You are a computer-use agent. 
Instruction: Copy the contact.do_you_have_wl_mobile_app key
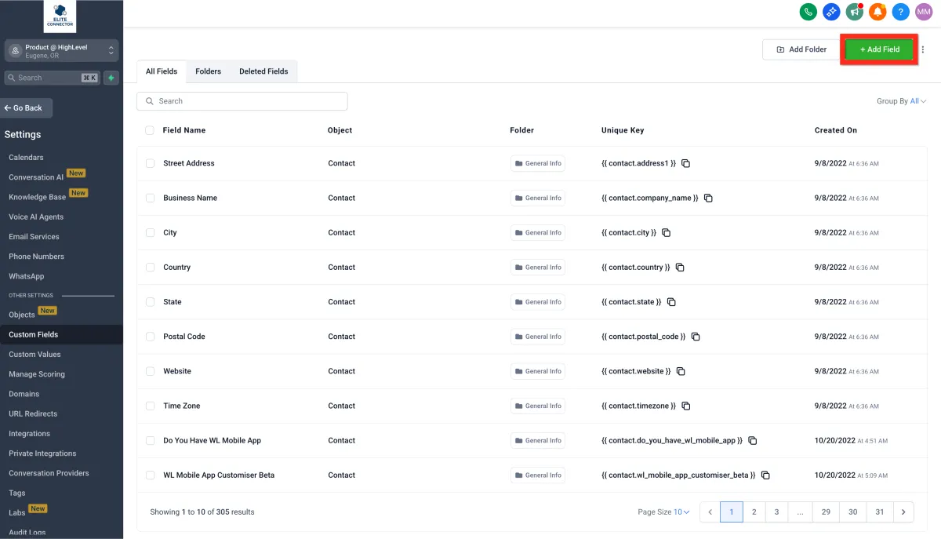[x=752, y=440]
